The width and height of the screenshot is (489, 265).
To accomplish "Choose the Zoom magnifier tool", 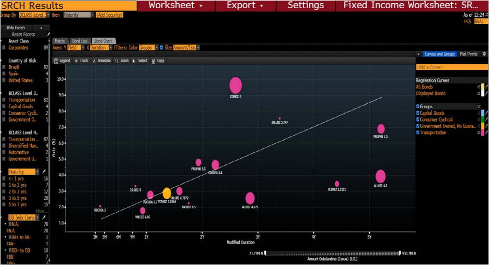I will tap(117, 61).
